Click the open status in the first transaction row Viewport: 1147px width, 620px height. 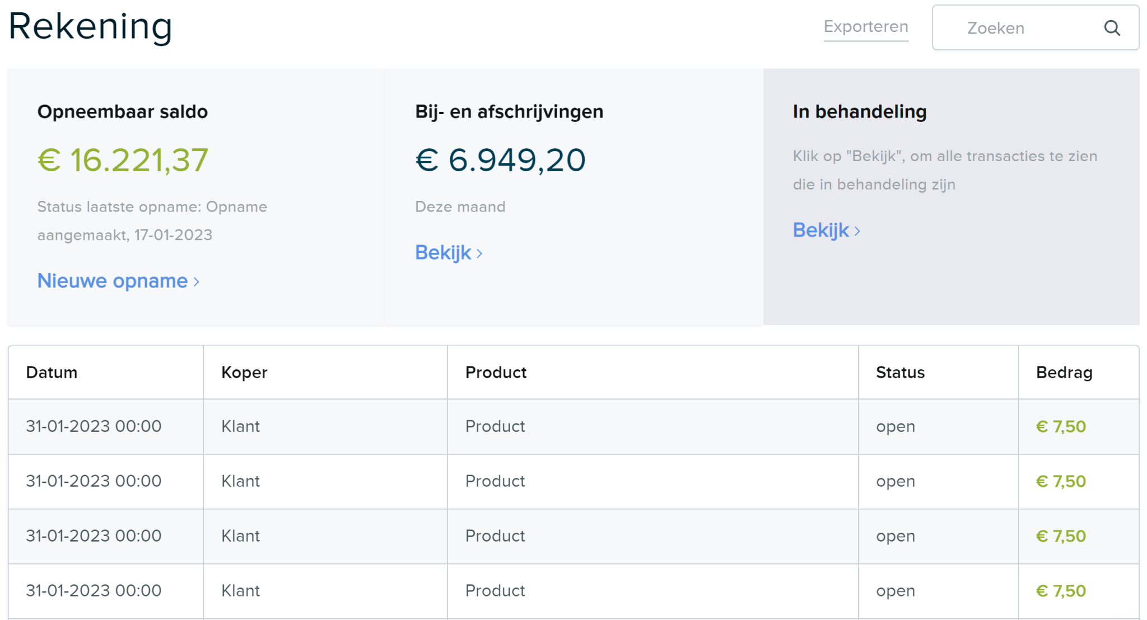[895, 426]
